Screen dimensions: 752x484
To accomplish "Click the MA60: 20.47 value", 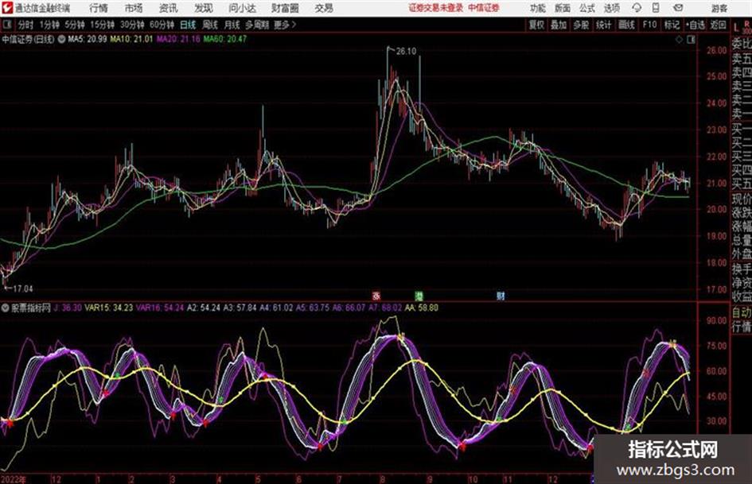I will [x=224, y=39].
